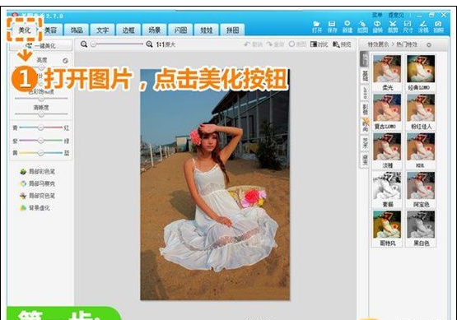The height and width of the screenshot is (320, 457).
Task: Click the beach girl photo on canvas
Action: [215, 184]
